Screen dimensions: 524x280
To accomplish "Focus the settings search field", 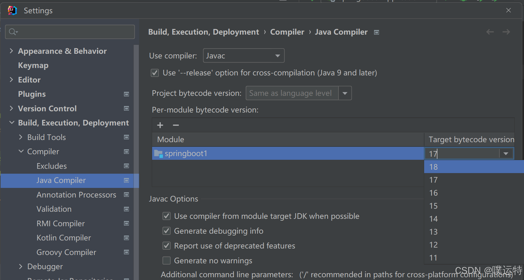I will [x=70, y=32].
